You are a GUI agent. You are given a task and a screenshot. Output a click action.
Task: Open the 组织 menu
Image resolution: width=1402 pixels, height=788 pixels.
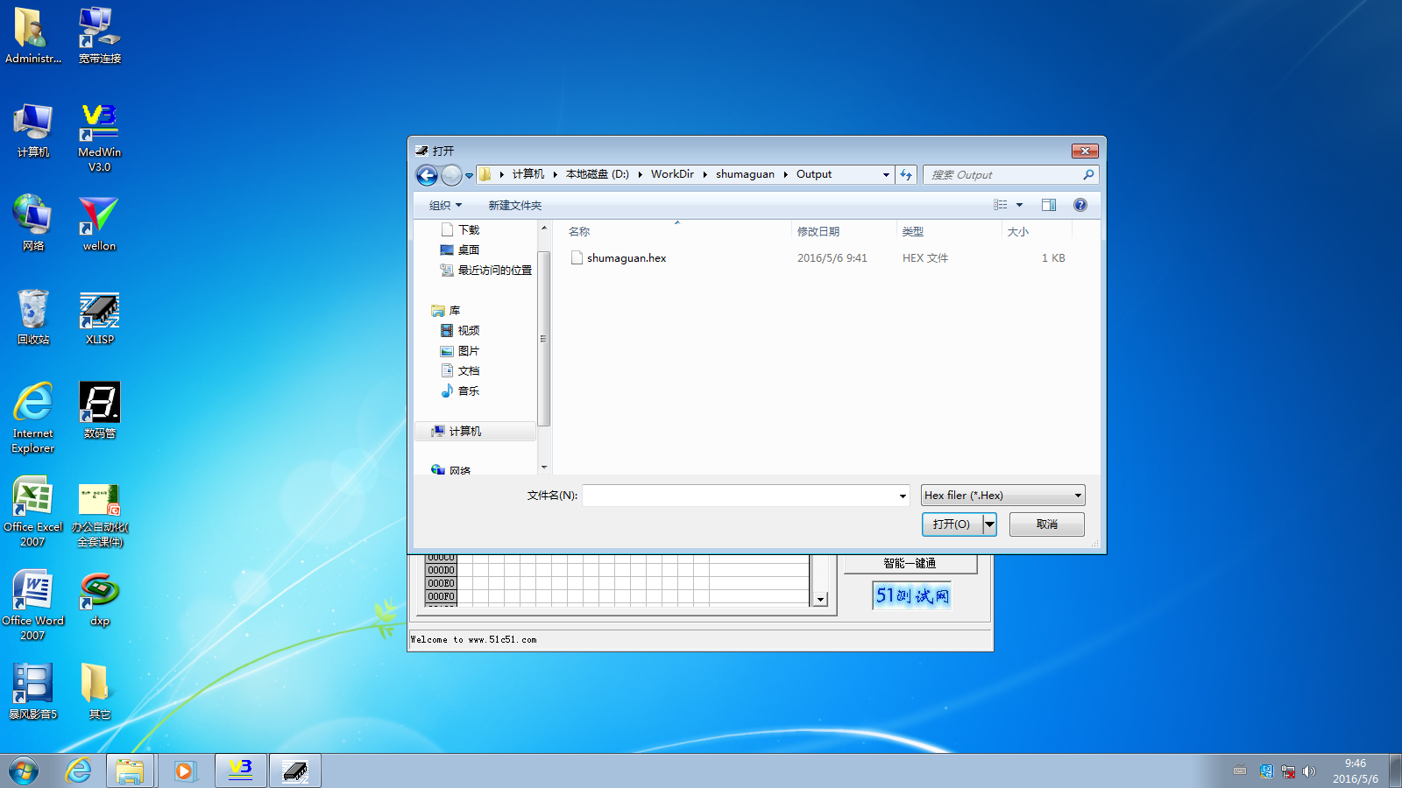tap(445, 206)
